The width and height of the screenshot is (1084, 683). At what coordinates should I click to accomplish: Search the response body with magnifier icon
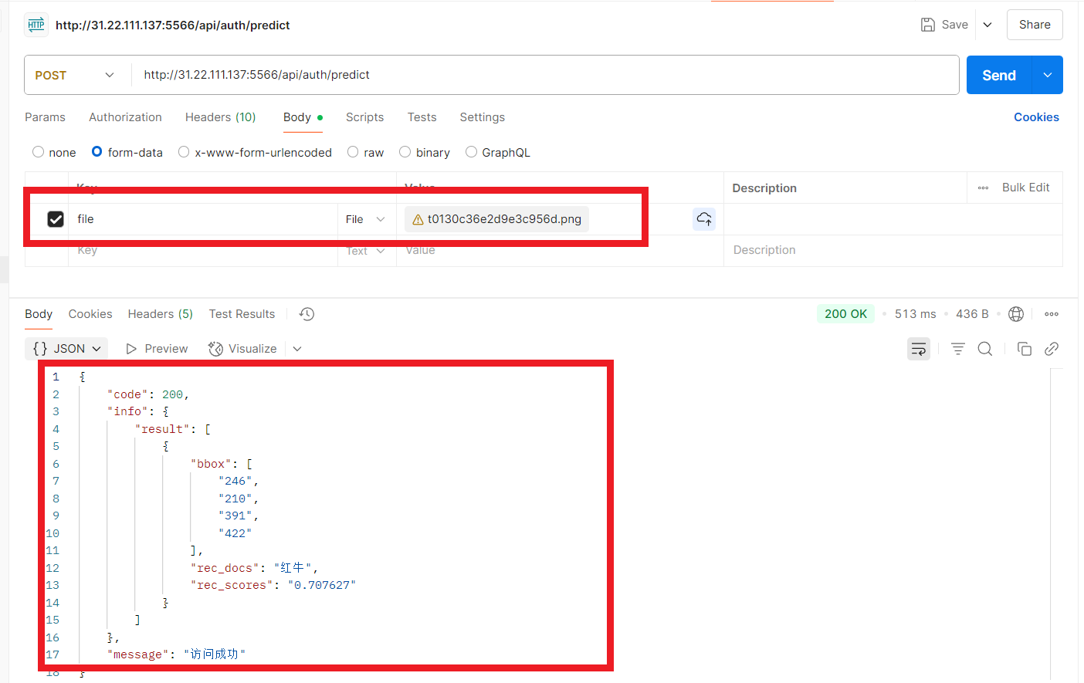(x=984, y=349)
